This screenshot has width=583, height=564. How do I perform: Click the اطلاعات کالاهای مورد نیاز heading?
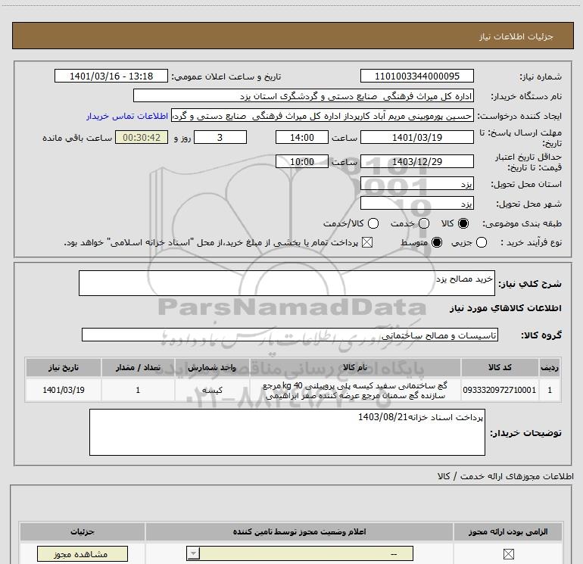point(506,308)
